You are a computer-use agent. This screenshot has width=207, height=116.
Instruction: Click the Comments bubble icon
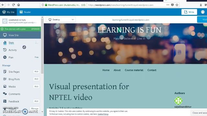click(5, 94)
